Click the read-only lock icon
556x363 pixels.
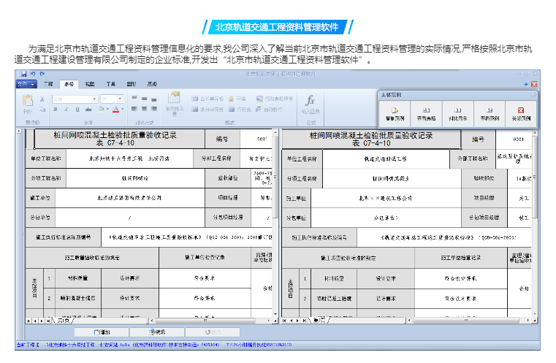coord(231,99)
